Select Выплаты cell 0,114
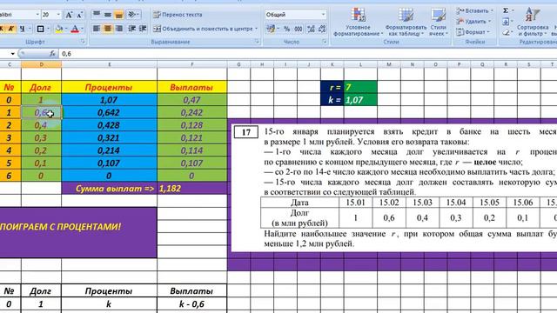The width and height of the screenshot is (557, 313). 191,150
